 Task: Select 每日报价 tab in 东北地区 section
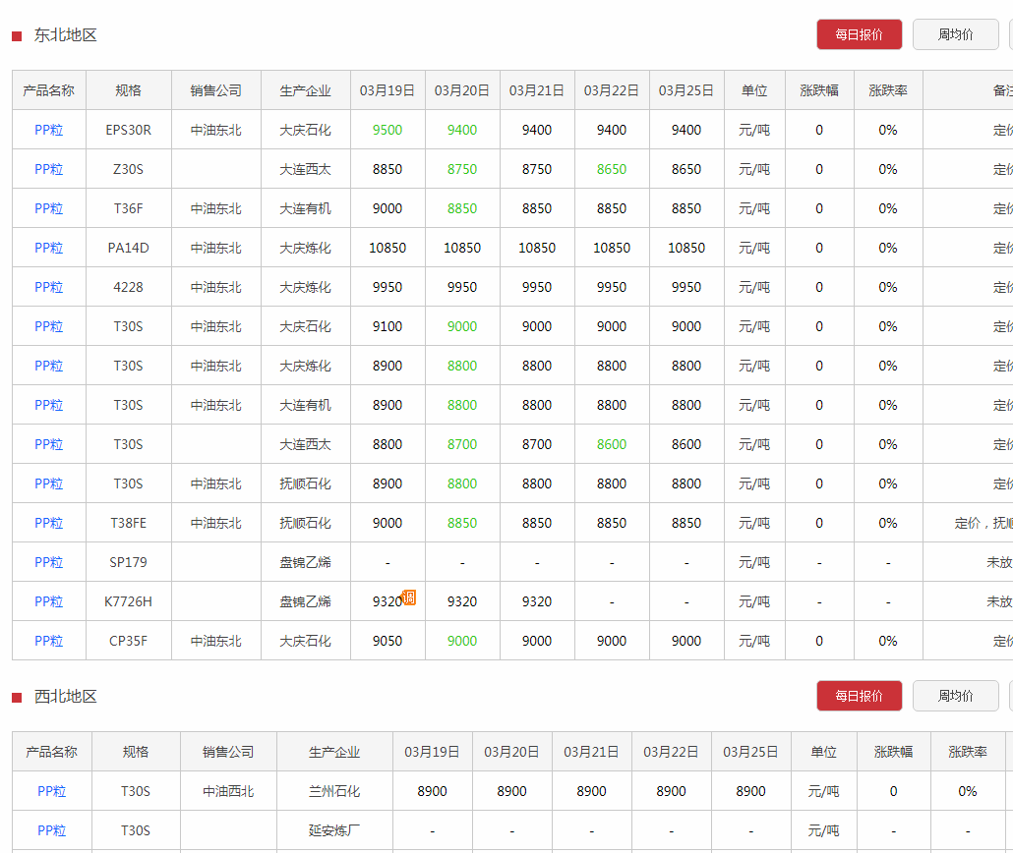859,34
